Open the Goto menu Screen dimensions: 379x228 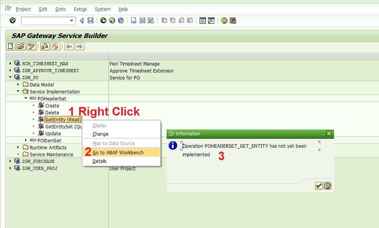pos(60,9)
